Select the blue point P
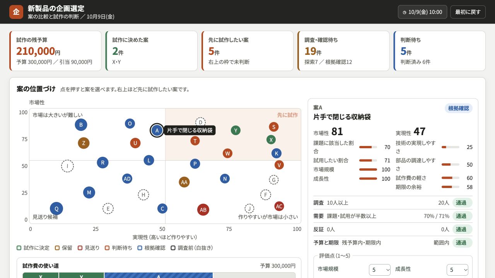This screenshot has width=495, height=278. 195,164
